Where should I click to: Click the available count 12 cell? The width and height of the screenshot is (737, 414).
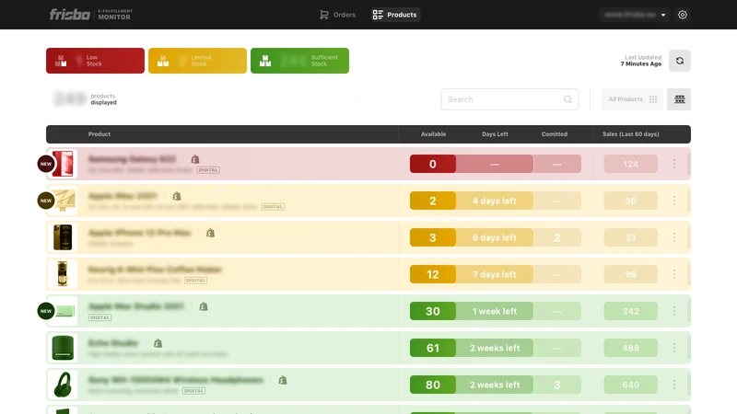[x=432, y=274]
